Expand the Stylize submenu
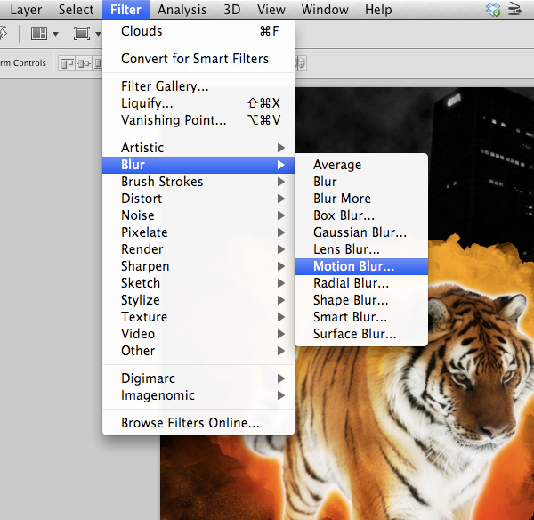Screen dimensions: 534x520 198,300
